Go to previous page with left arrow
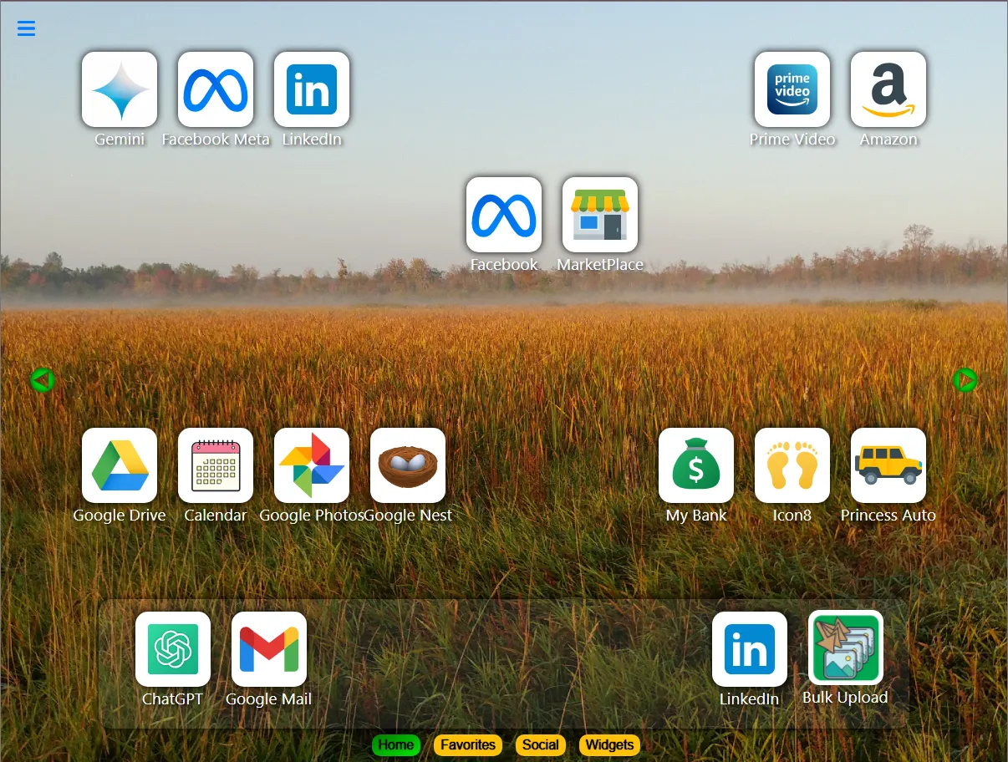The image size is (1008, 762). pos(42,380)
